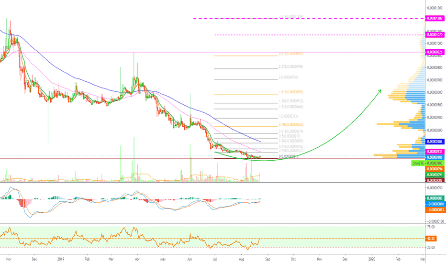Screen dimensions: 446x263
Task: Select the blue 0.00000209 price label
Action: point(435,142)
